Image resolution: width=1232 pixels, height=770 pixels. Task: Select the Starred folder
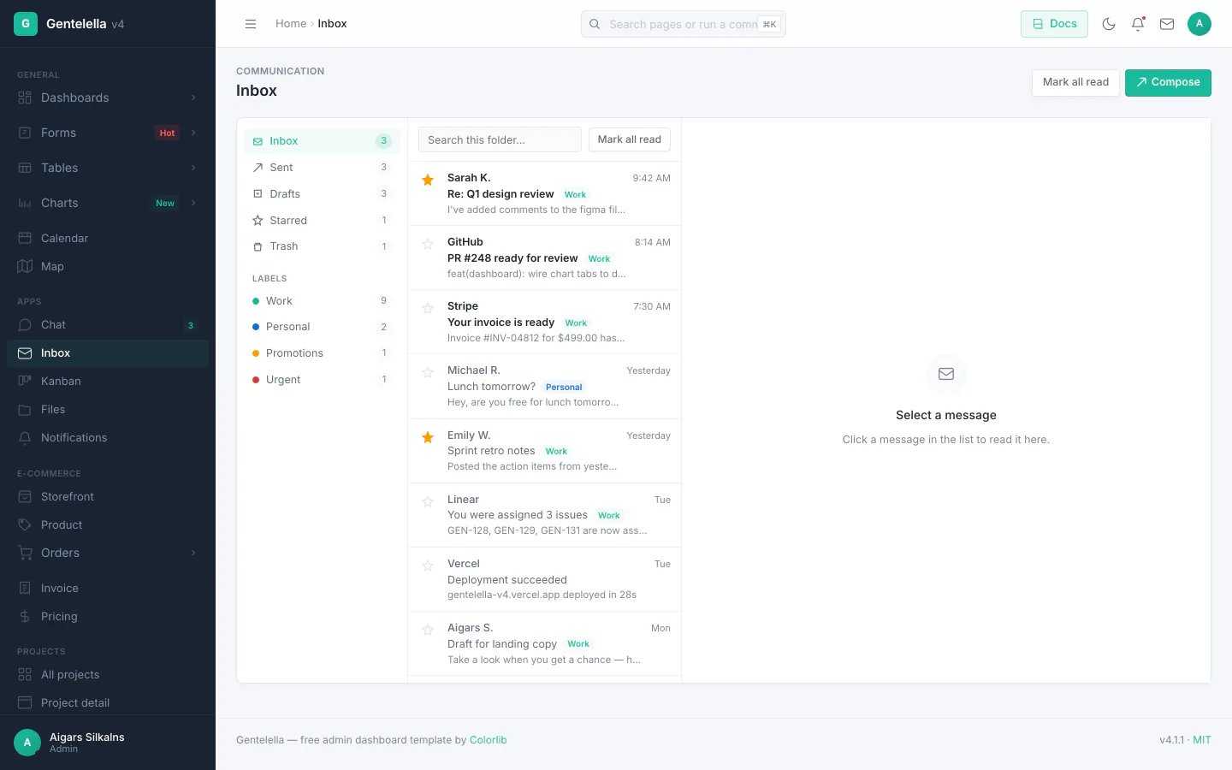pyautogui.click(x=322, y=221)
